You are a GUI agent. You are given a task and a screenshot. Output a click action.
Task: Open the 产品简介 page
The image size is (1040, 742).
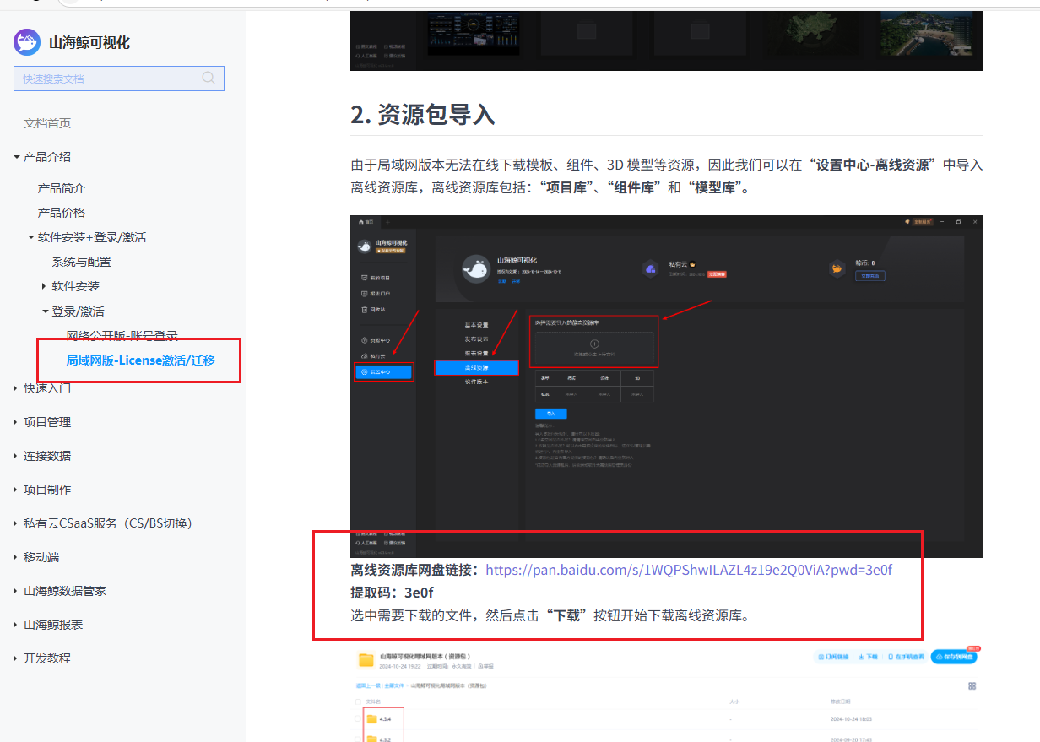62,188
